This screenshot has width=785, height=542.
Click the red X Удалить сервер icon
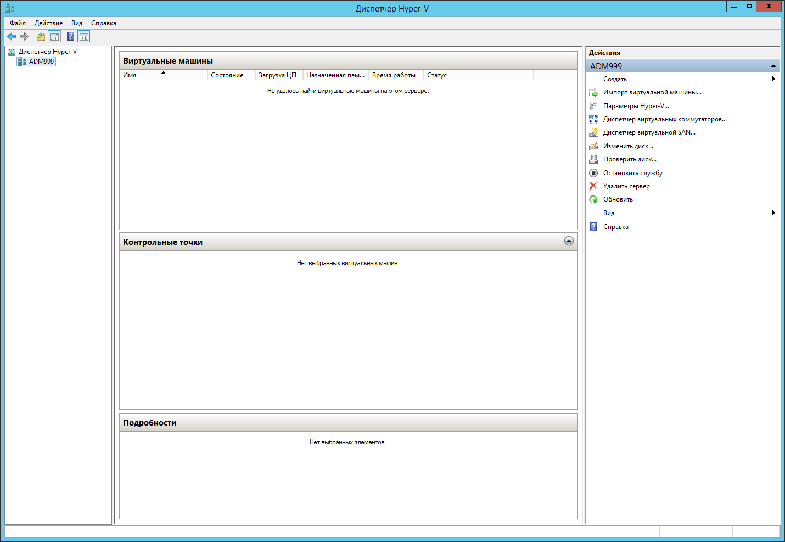point(593,186)
